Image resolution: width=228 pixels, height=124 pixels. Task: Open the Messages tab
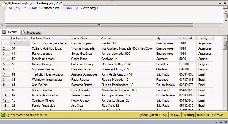[x=31, y=33]
